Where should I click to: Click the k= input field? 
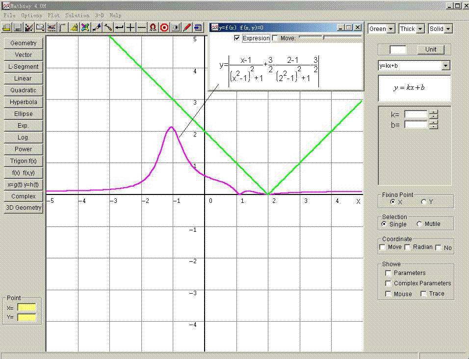(416, 114)
